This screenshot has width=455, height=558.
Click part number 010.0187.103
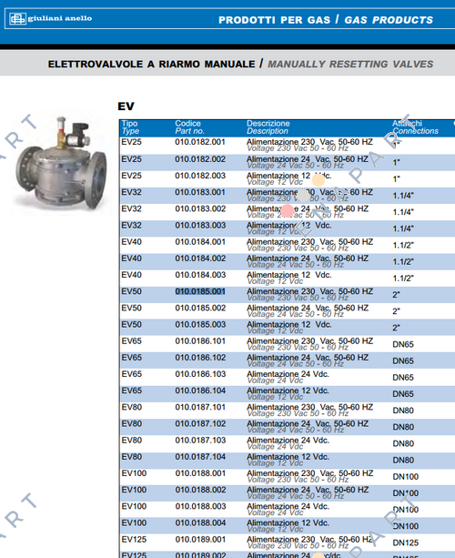pyautogui.click(x=200, y=441)
